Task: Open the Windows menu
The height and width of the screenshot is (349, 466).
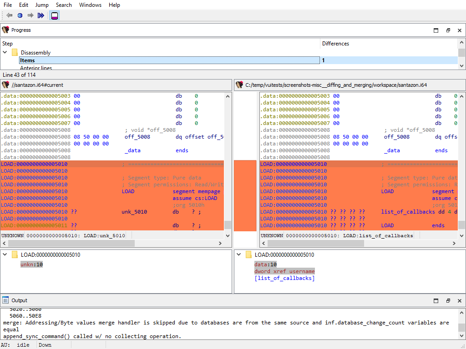Action: point(90,5)
